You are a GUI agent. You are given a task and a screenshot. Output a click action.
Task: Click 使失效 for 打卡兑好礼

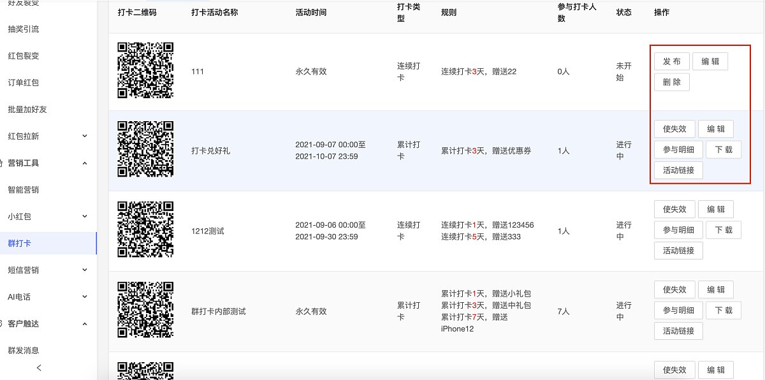tap(674, 129)
